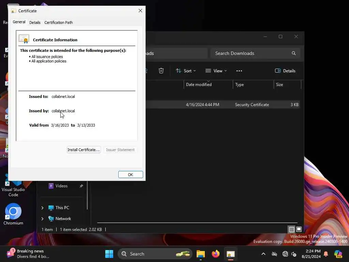Open the Windows Start menu
This screenshot has width=349, height=262.
point(109,254)
